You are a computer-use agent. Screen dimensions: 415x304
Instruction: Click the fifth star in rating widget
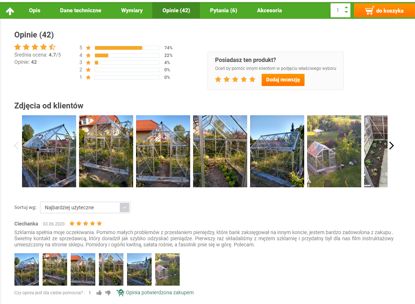coord(252,80)
